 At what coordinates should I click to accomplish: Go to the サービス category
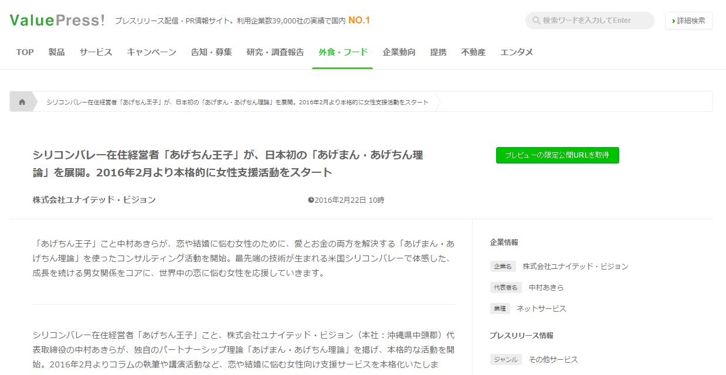pos(96,52)
